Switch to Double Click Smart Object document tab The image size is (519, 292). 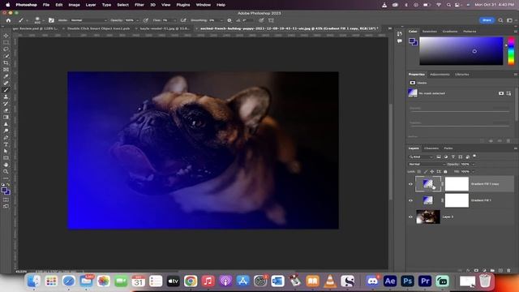coord(99,28)
